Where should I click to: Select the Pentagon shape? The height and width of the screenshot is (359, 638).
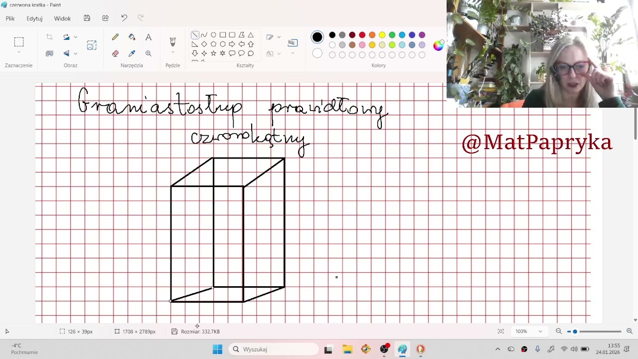click(213, 44)
